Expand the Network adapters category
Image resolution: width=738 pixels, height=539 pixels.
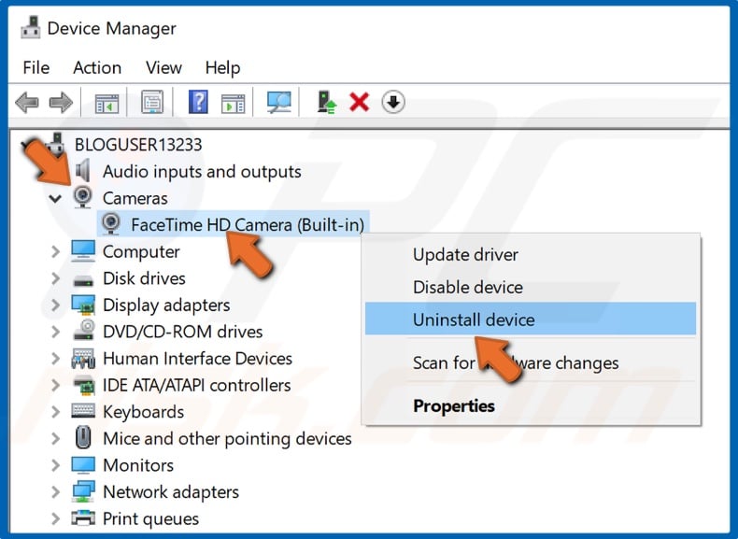pos(55,492)
